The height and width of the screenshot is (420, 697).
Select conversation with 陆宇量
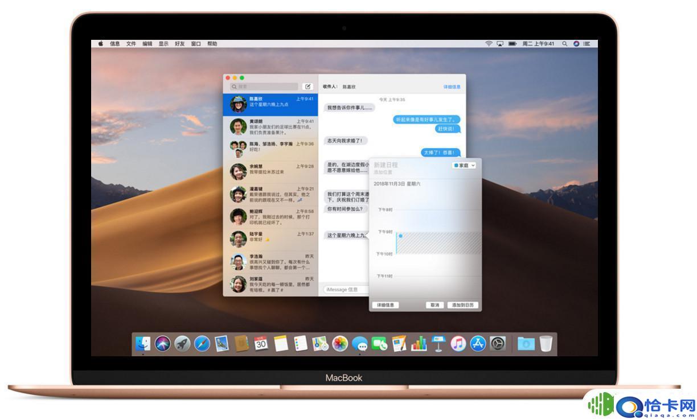[x=270, y=239]
